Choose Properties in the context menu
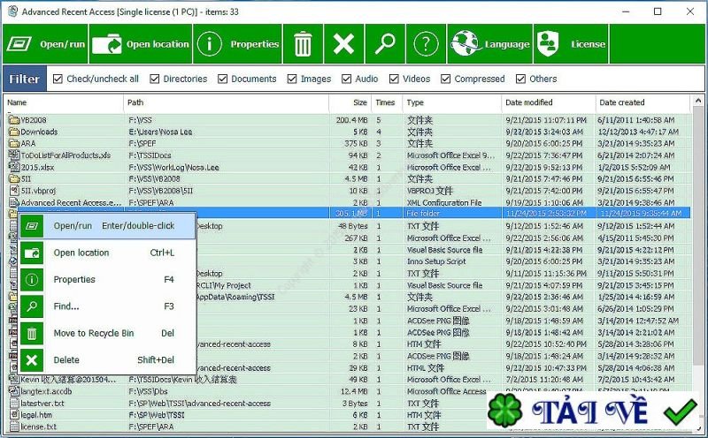Screen dimensions: 708x438 (107, 279)
